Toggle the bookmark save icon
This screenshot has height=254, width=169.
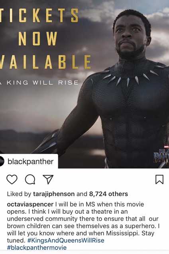click(x=159, y=179)
